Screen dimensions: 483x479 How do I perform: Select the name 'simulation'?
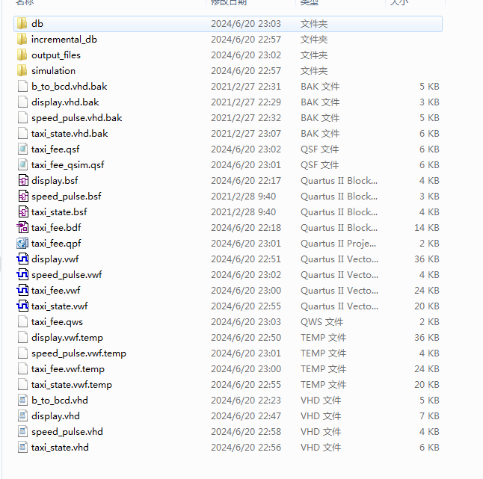53,71
